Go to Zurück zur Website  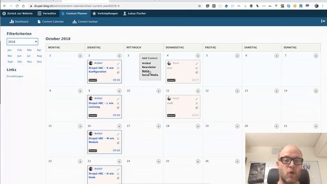[x=17, y=13]
